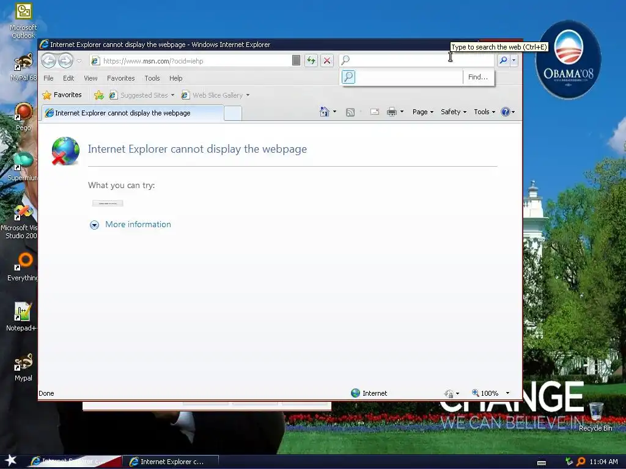Click the 100% zoom level button
The width and height of the screenshot is (626, 469).
485,393
